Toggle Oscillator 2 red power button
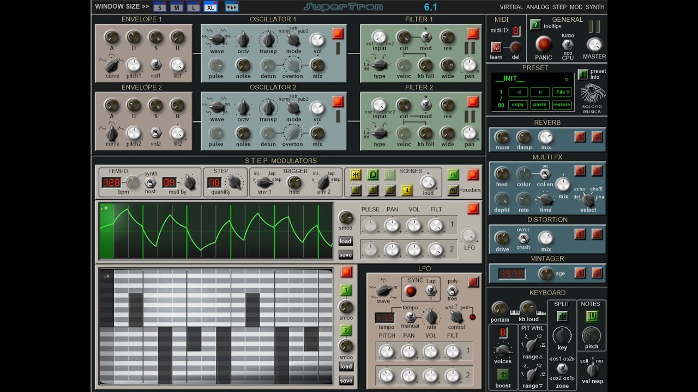 coord(338,102)
